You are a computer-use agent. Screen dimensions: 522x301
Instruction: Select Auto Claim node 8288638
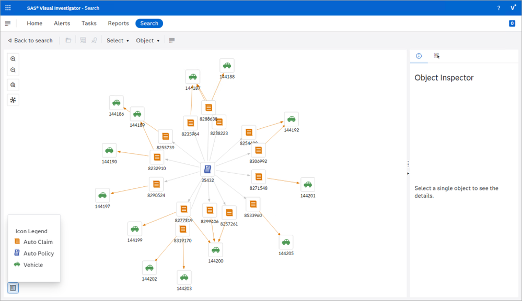coord(208,107)
